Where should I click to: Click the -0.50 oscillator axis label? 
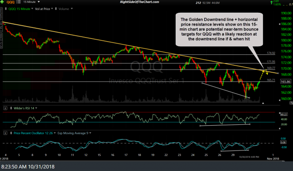click(283, 147)
